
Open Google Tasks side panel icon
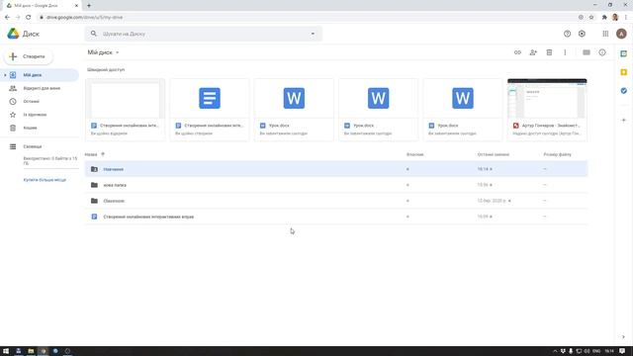click(624, 91)
